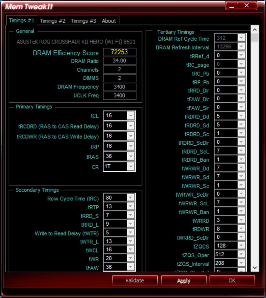The image size is (266, 298).
Task: Expand the tRC_Pb dropdown arrow
Action: click(x=241, y=73)
